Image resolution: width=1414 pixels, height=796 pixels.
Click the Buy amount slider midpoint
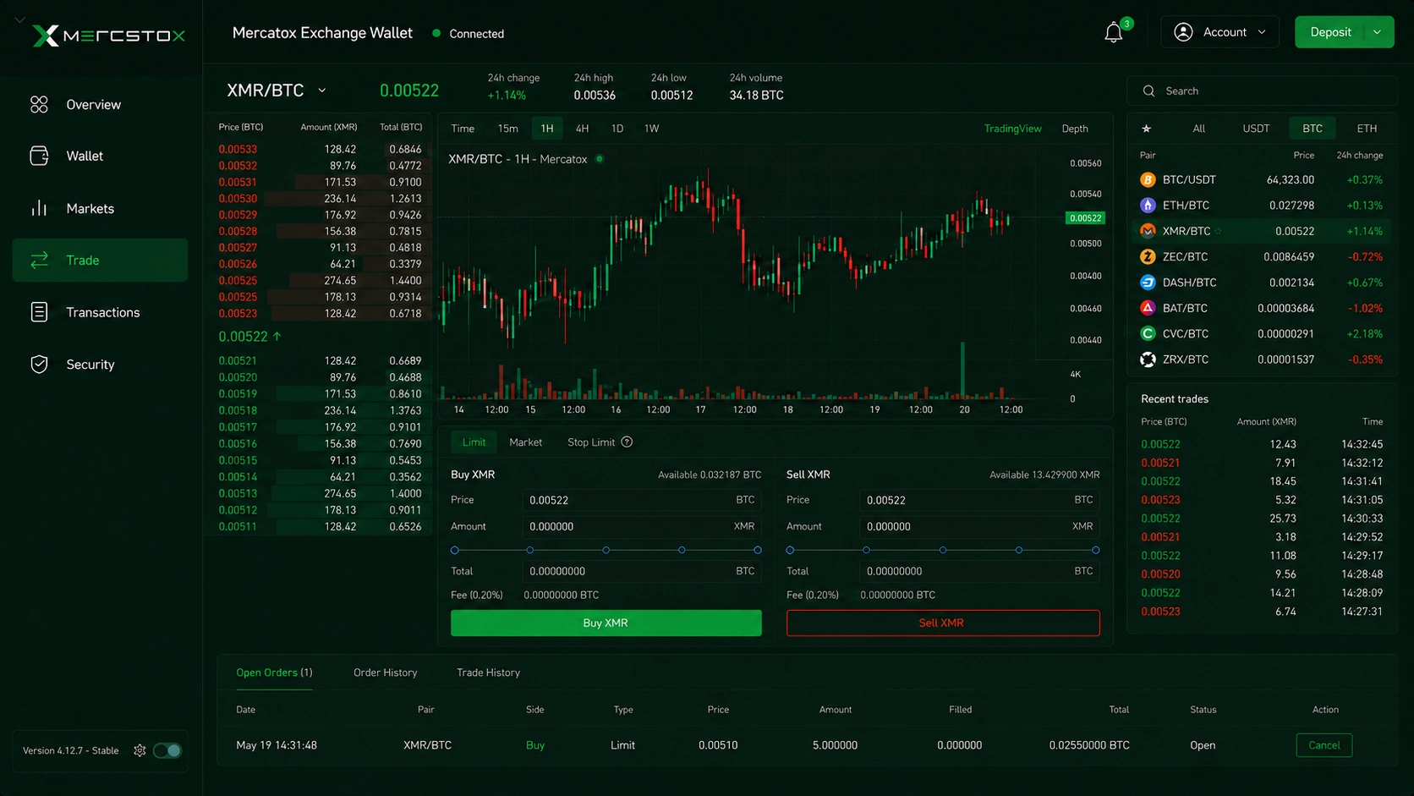[x=606, y=550]
